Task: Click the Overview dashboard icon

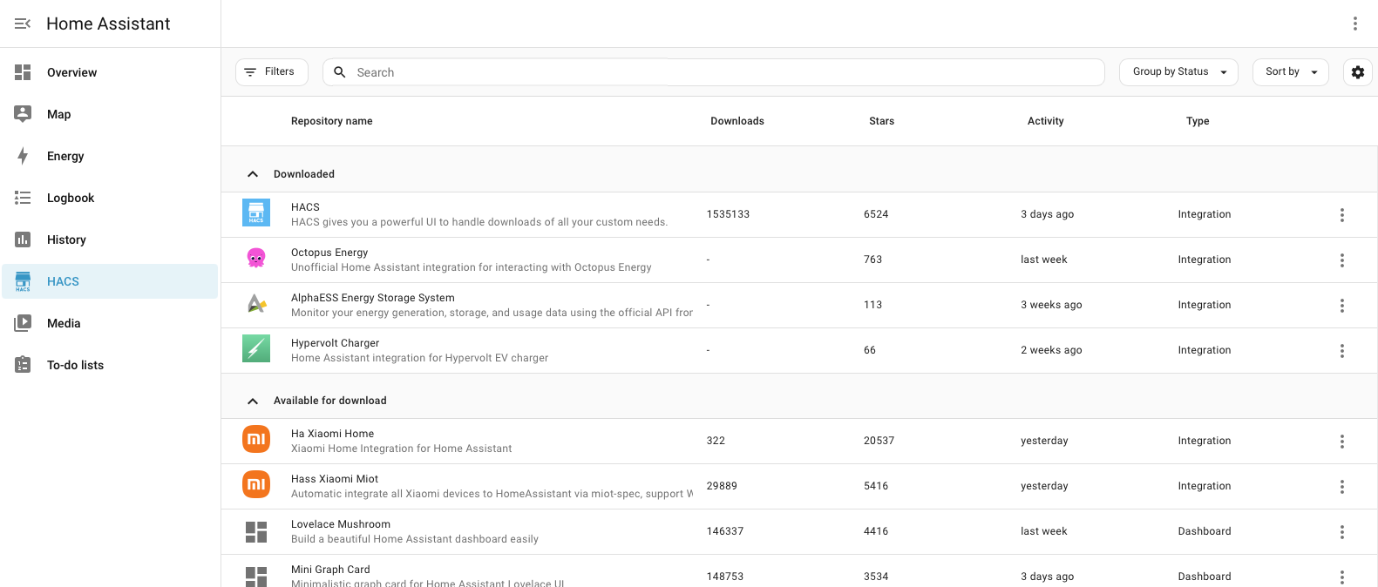Action: pos(23,72)
